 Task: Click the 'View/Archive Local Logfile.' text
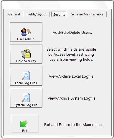click(72, 76)
